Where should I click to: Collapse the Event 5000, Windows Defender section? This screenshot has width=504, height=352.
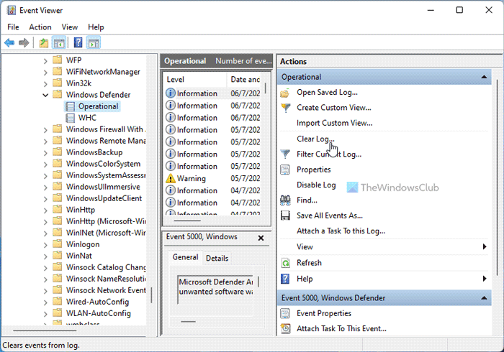pyautogui.click(x=484, y=298)
